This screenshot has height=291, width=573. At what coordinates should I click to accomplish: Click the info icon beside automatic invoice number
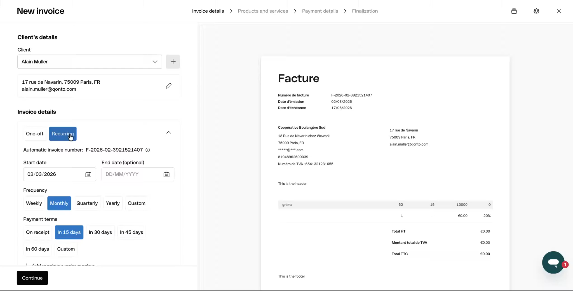click(148, 150)
